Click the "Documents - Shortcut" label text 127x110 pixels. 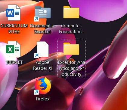43,29
